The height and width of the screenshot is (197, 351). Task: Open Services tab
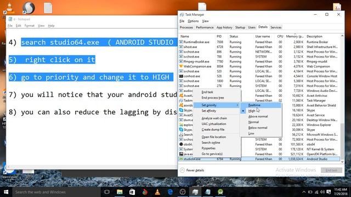(276, 27)
